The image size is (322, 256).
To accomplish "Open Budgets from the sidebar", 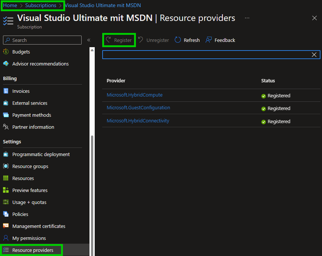I will tap(21, 52).
